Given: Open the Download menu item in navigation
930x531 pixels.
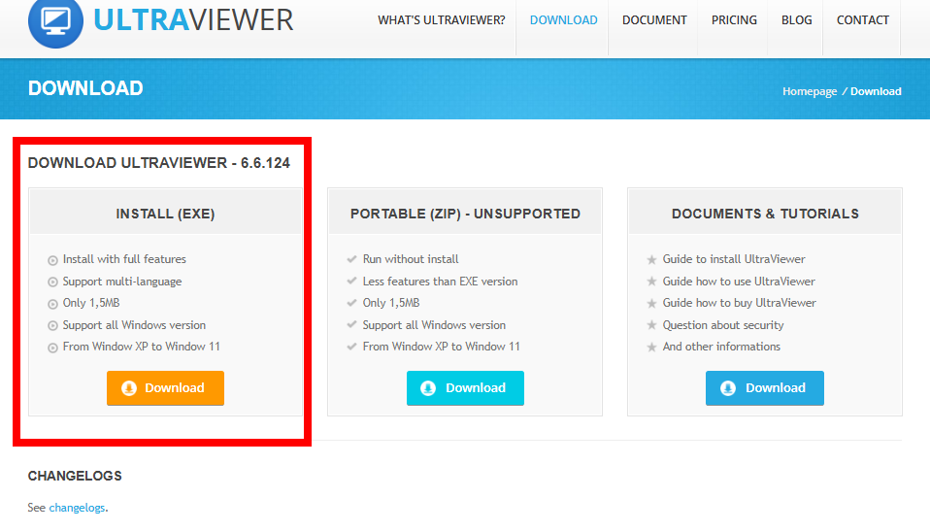Looking at the screenshot, I should tap(563, 20).
